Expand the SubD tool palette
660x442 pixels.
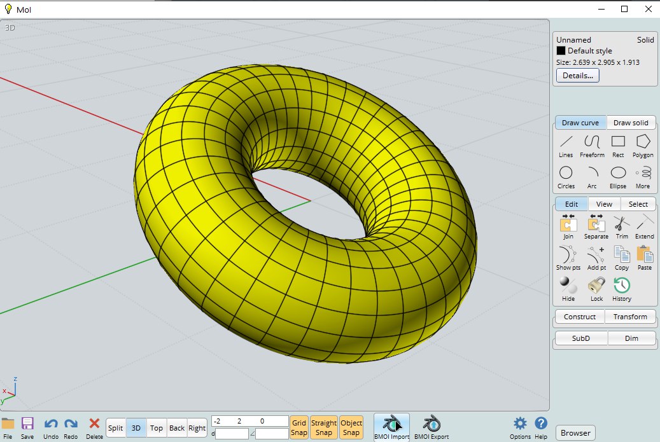tap(580, 338)
